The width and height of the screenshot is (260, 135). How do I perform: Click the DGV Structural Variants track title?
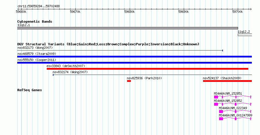[x=108, y=44]
